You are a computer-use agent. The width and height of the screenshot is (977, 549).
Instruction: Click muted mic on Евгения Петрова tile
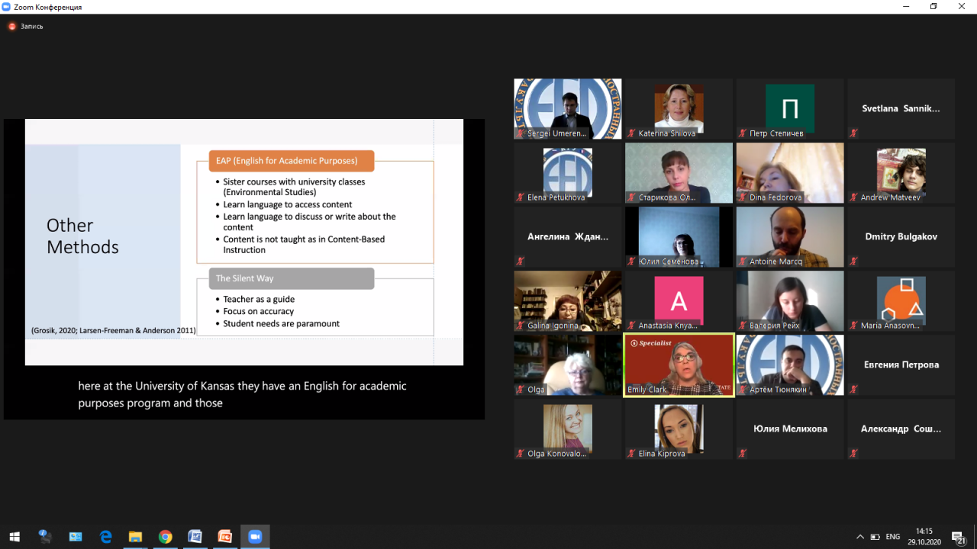click(x=853, y=390)
